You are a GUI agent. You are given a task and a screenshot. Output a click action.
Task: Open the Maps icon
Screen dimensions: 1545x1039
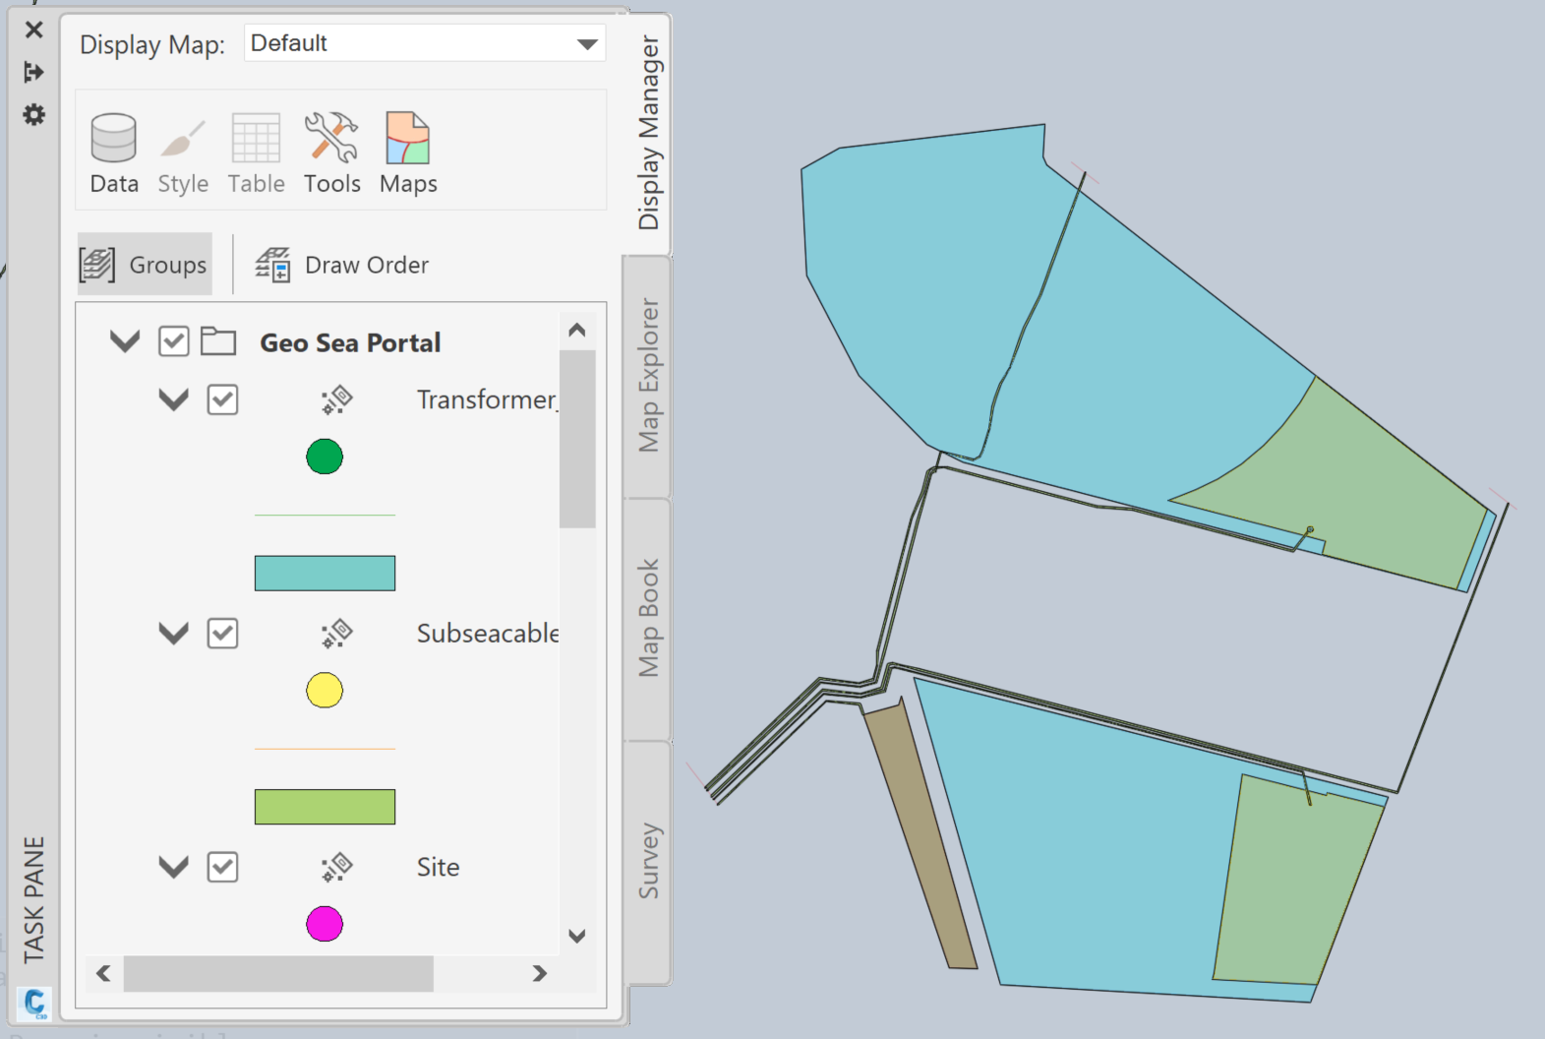(408, 153)
